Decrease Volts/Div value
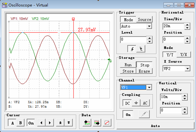This screenshot has height=132, width=196. 185,99
